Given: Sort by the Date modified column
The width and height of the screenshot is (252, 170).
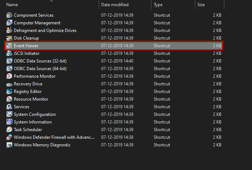Looking at the screenshot, I should pos(115,5).
